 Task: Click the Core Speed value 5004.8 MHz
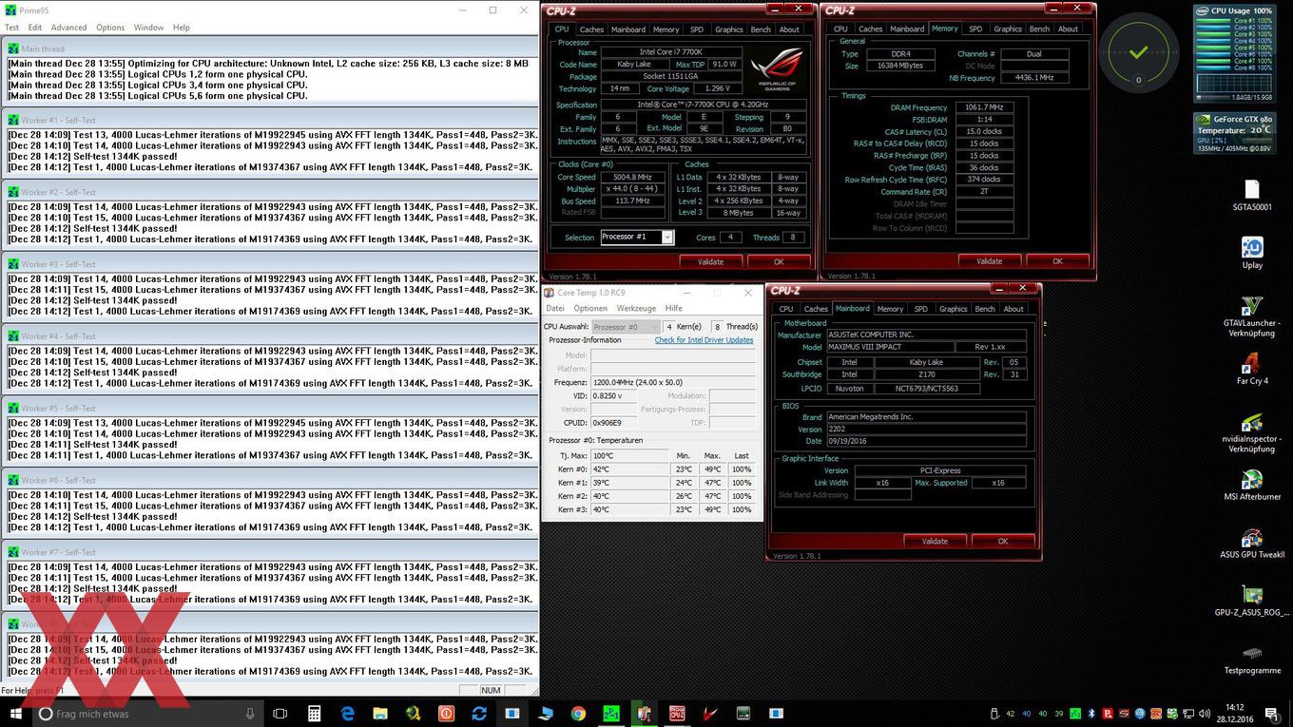[x=631, y=178]
